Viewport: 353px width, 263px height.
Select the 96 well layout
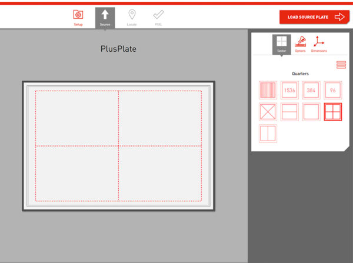click(x=332, y=90)
